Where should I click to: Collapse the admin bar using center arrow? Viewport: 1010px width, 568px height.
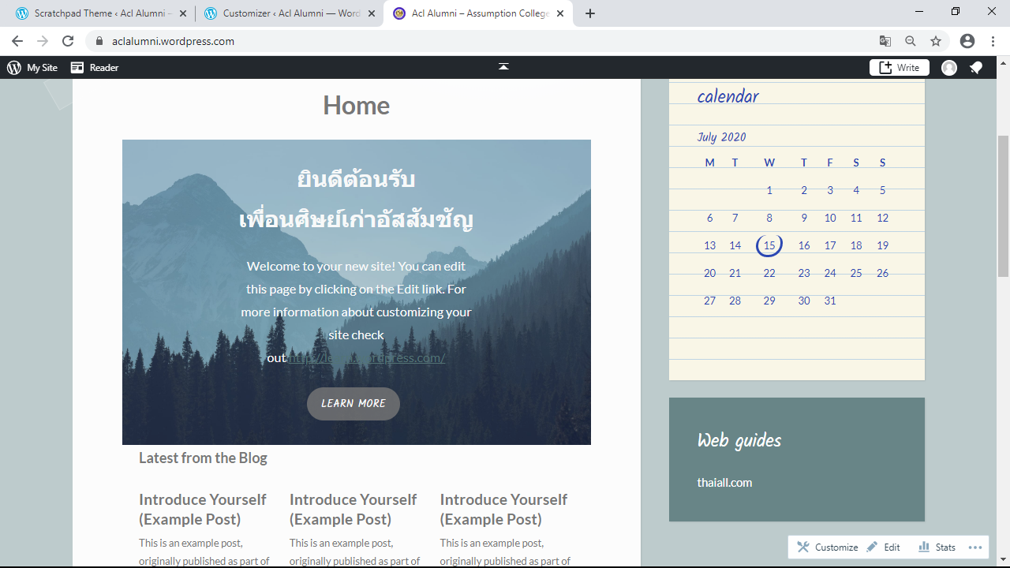[503, 67]
